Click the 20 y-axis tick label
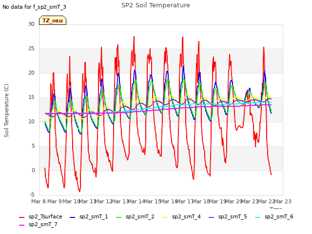 (31, 73)
